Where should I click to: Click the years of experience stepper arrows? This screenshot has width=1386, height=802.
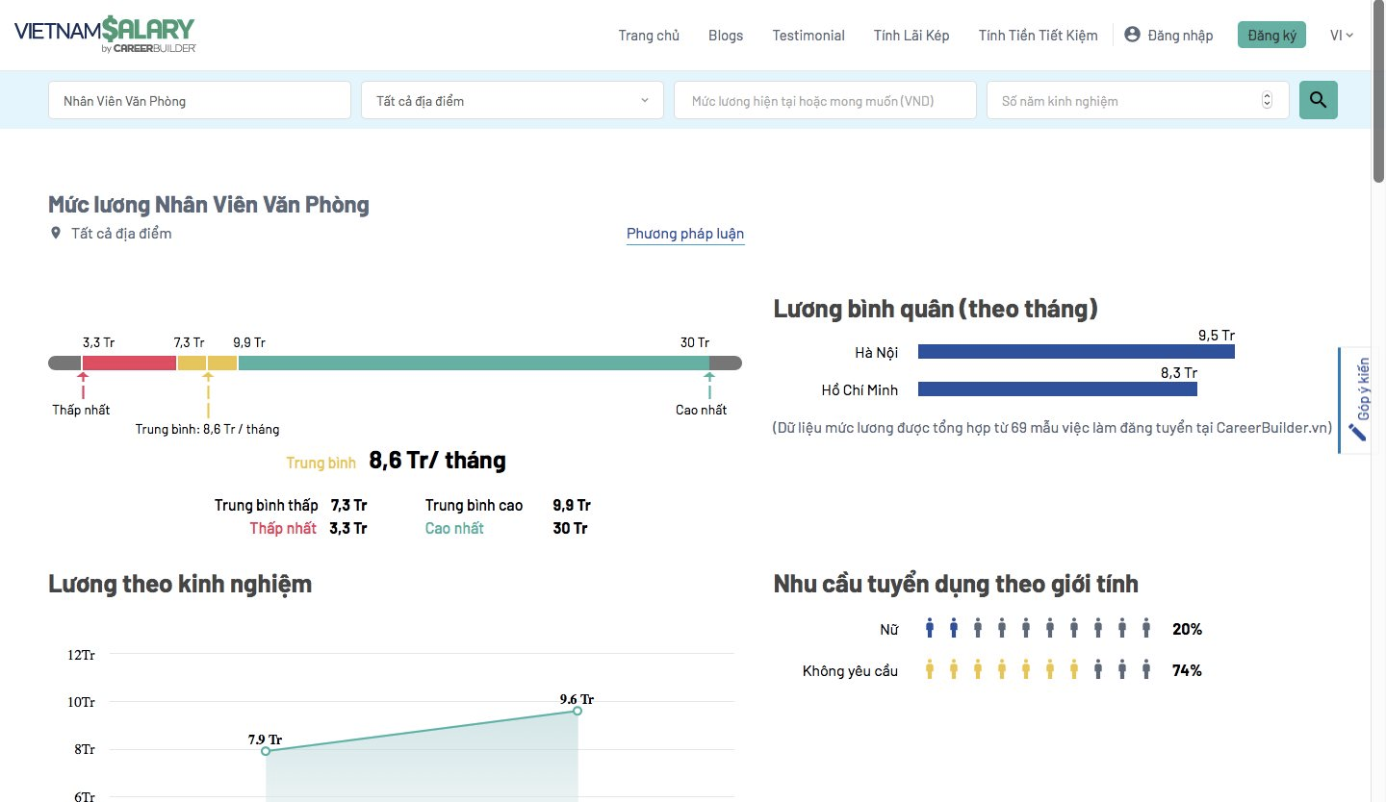[x=1267, y=100]
